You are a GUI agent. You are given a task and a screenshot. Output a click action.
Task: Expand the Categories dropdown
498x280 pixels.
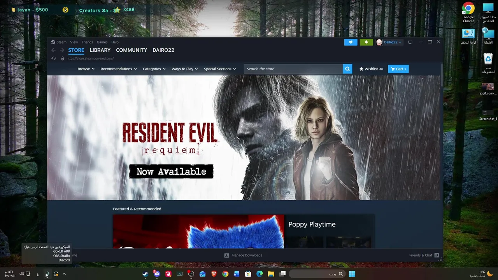154,69
